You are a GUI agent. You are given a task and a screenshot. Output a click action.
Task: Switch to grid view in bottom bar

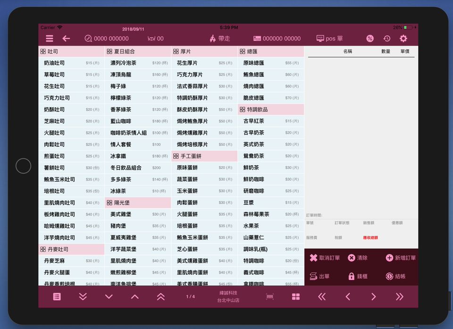click(296, 297)
